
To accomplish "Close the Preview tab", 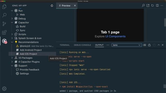I will 75,5.
